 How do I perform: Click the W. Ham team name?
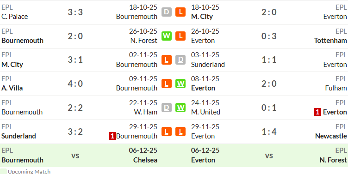coord(146,112)
